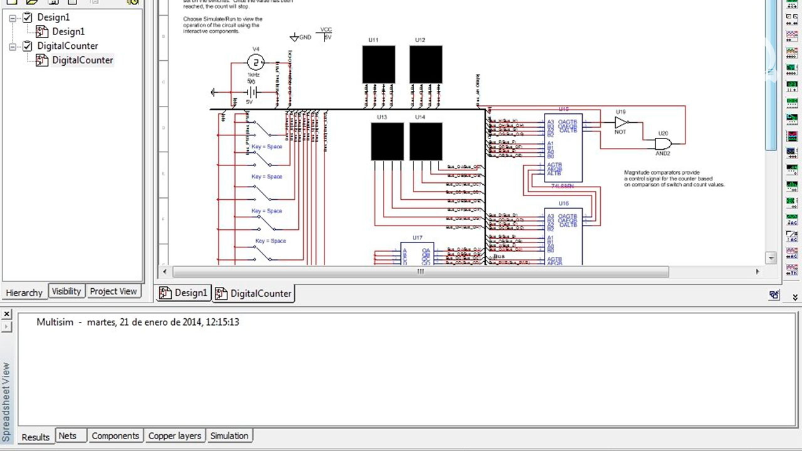Click the U19 NOT gate symbol
The image size is (802, 451).
click(620, 123)
